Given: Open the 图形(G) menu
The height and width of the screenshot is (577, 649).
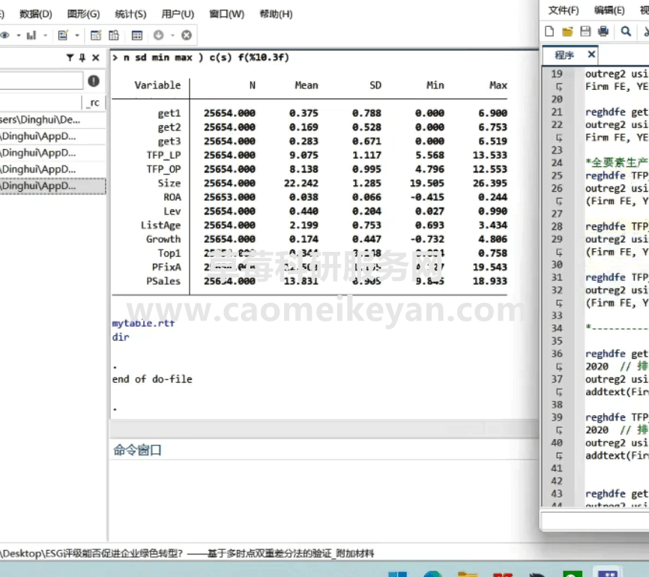Looking at the screenshot, I should tap(84, 14).
